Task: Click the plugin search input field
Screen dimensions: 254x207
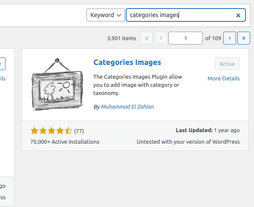Action: [x=186, y=15]
